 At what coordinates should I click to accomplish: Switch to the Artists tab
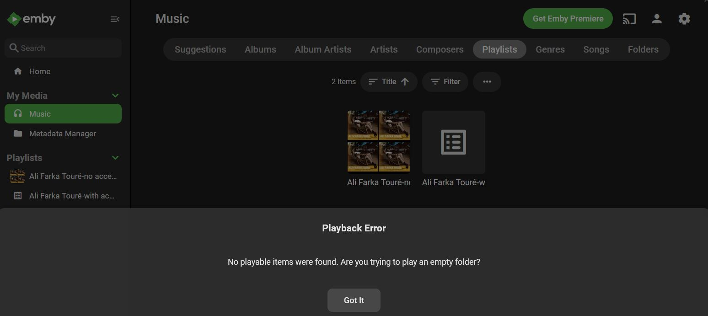[x=384, y=49]
